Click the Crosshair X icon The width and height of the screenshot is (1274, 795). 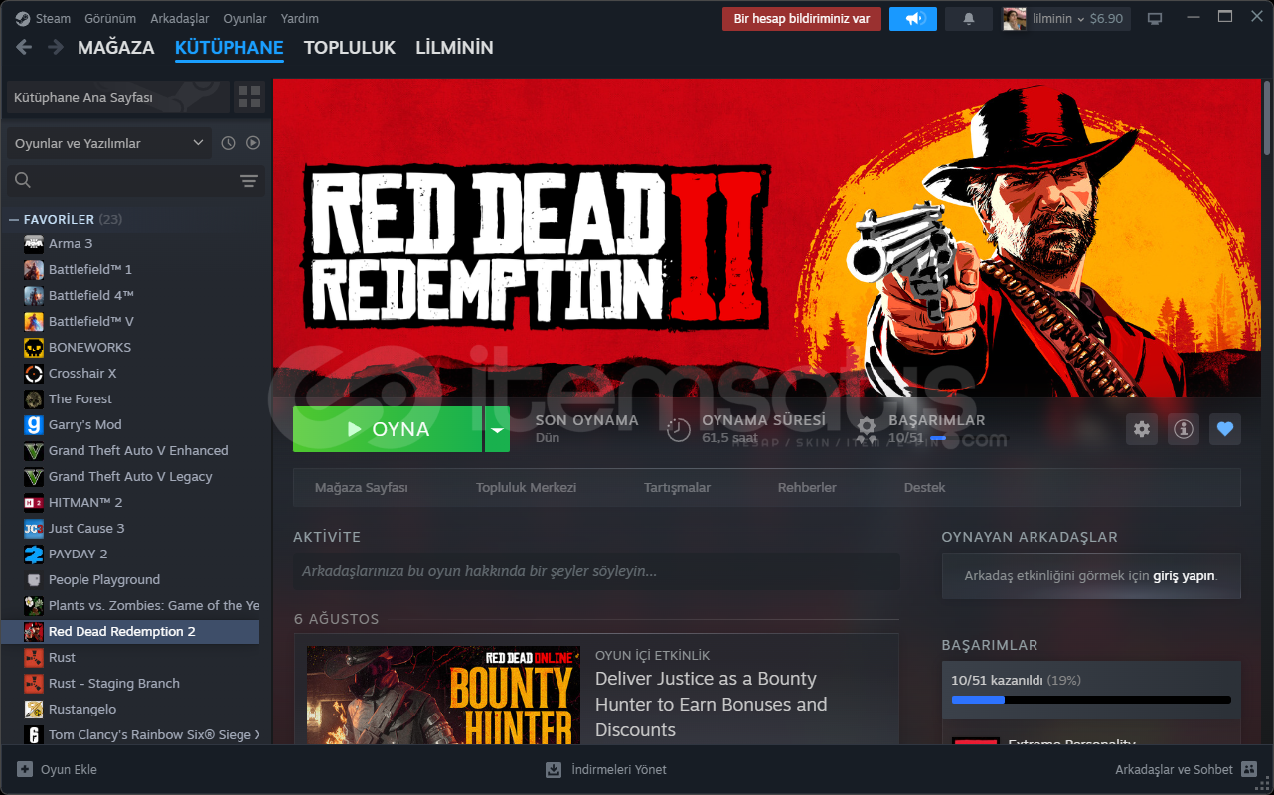(34, 373)
